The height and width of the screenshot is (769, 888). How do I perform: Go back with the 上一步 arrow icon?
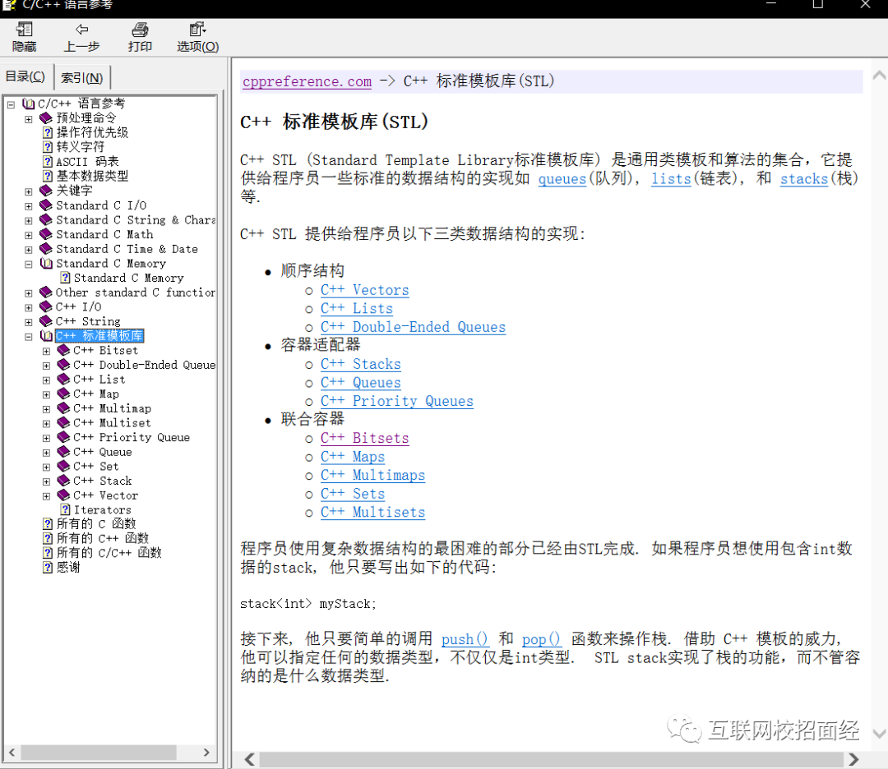tap(82, 29)
